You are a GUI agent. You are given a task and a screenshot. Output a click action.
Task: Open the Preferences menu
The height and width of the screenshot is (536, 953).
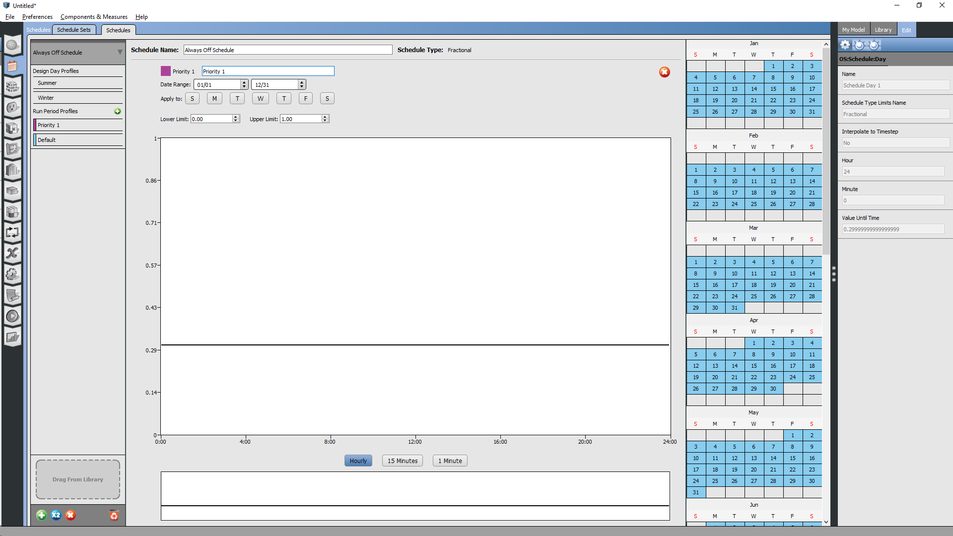point(37,16)
